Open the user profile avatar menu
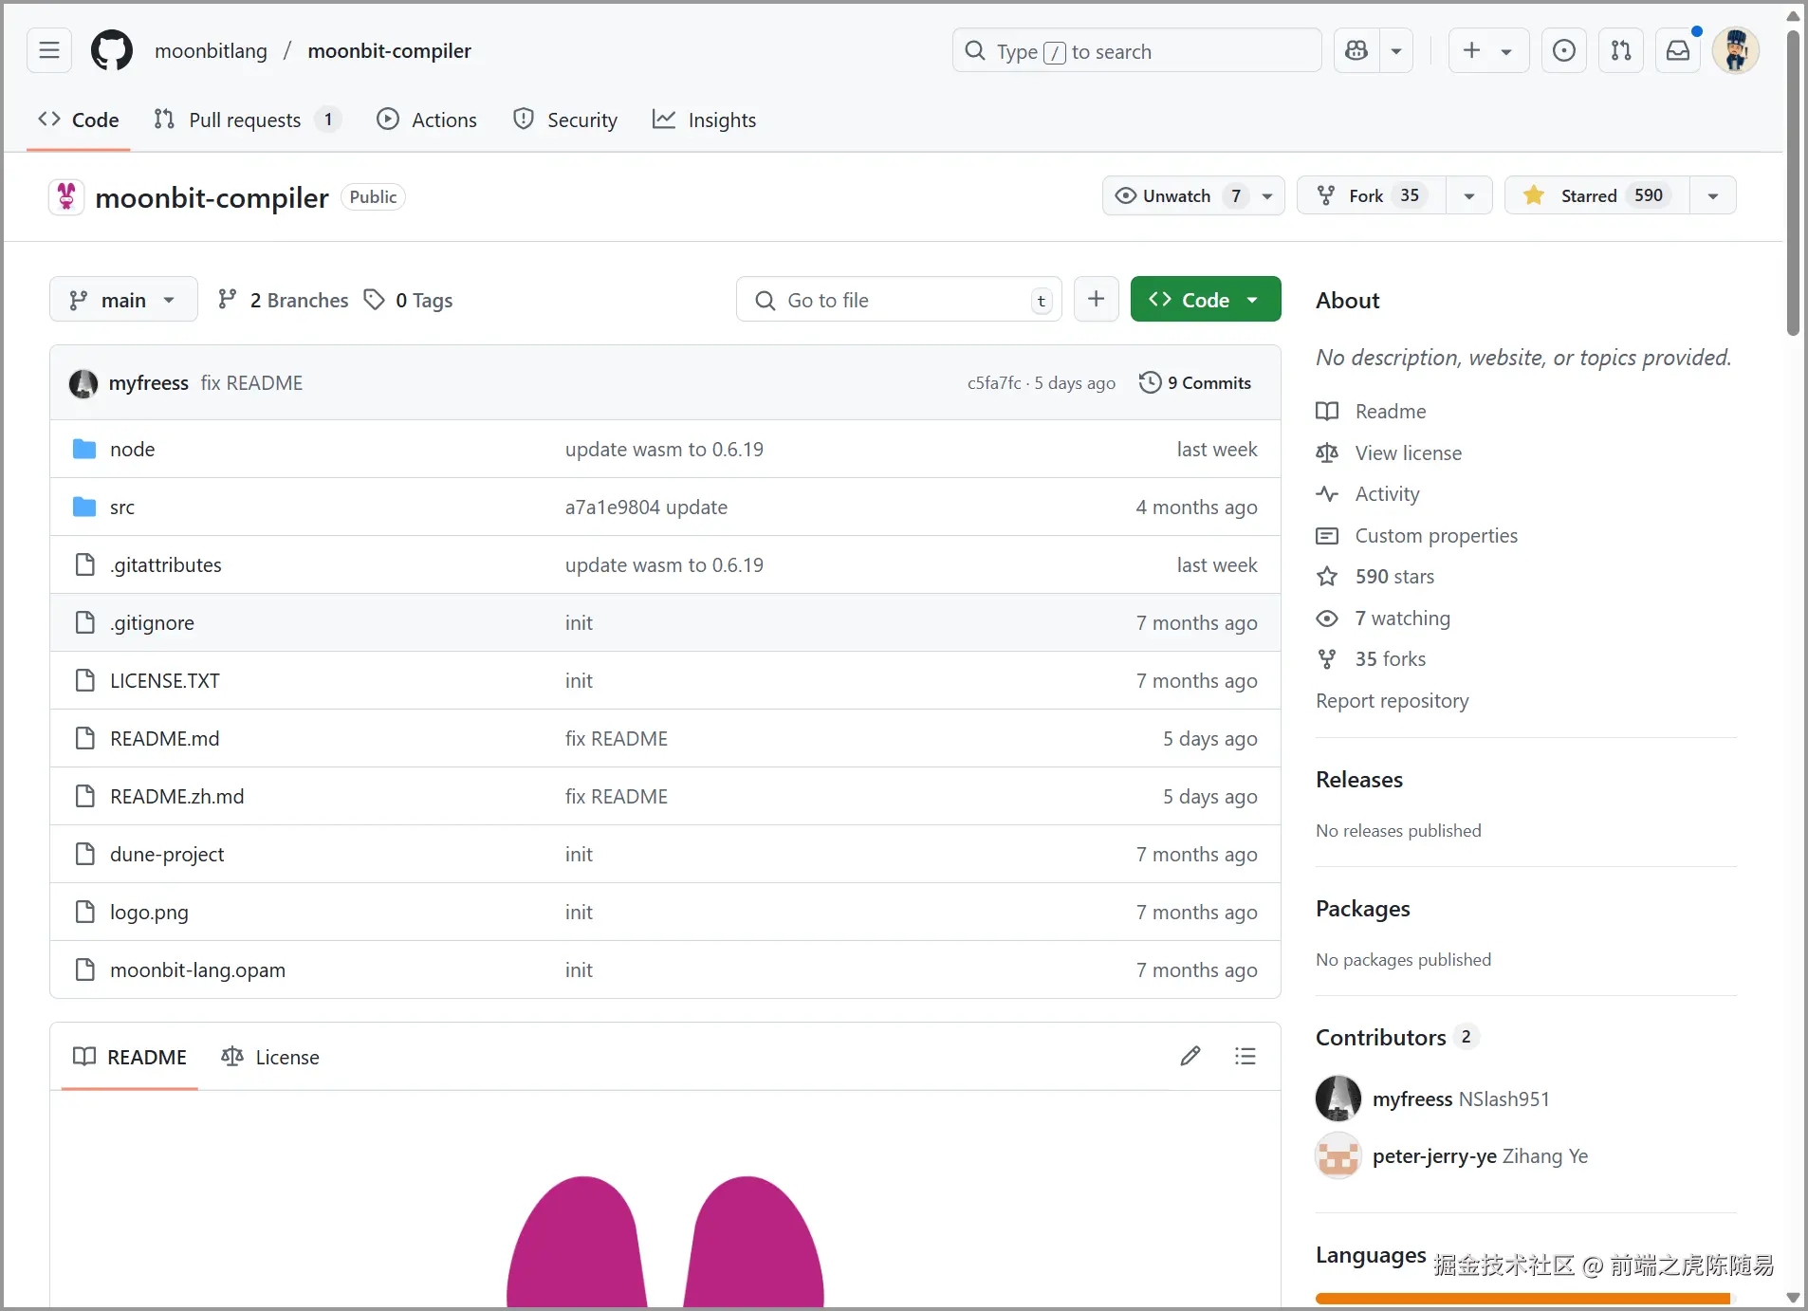 tap(1736, 50)
